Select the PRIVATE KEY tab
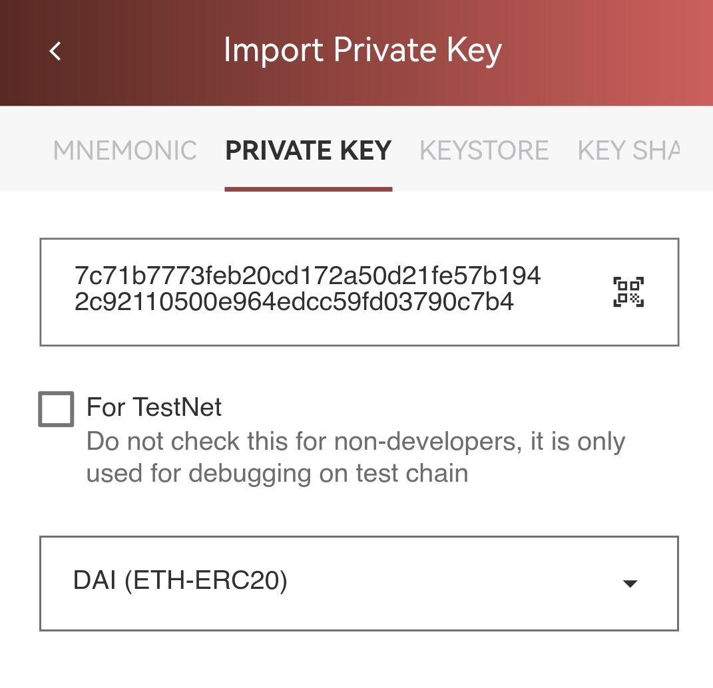 (x=308, y=150)
